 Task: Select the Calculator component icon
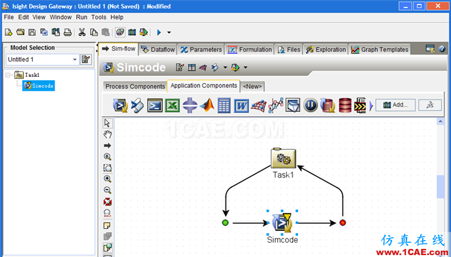[x=224, y=106]
